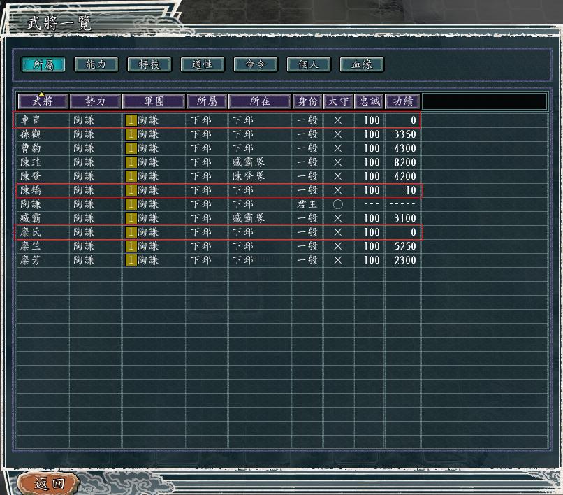
Task: Open the 特技 tab
Action: point(149,65)
